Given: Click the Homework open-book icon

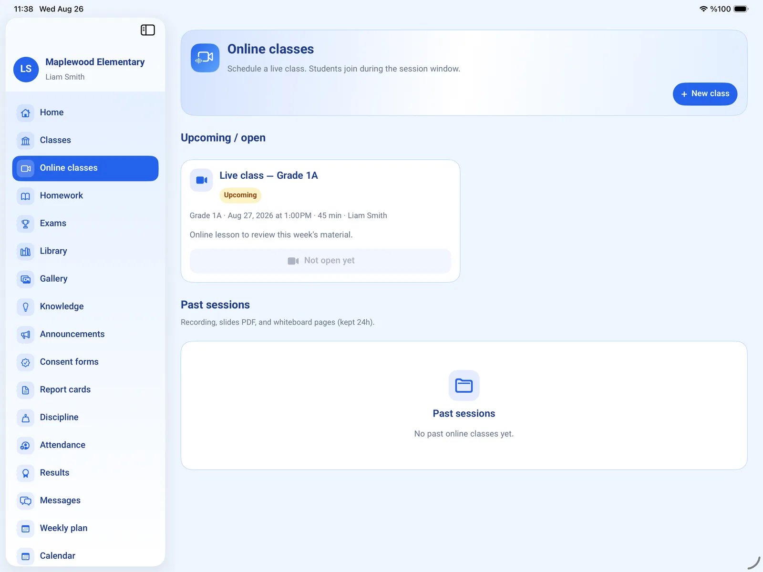Looking at the screenshot, I should pyautogui.click(x=26, y=196).
